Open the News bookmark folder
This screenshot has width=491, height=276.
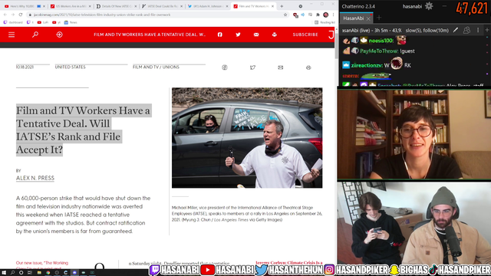pyautogui.click(x=71, y=22)
